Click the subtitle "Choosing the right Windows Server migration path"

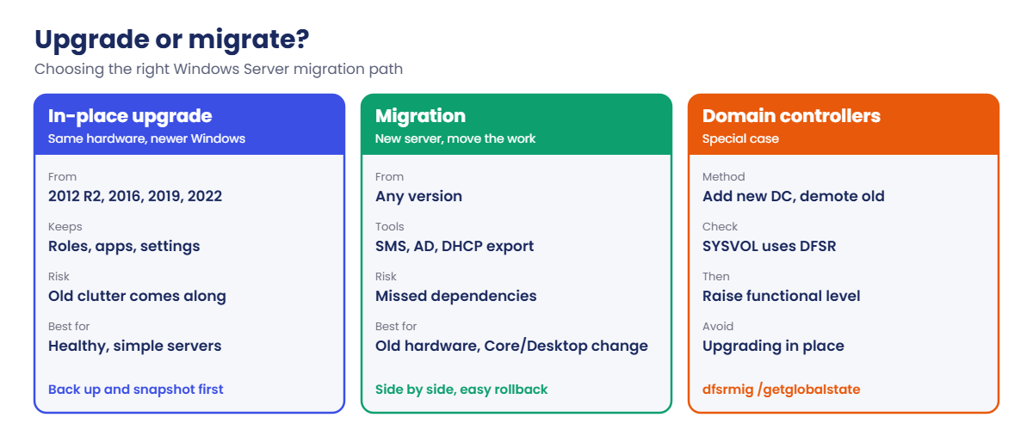[x=219, y=68]
